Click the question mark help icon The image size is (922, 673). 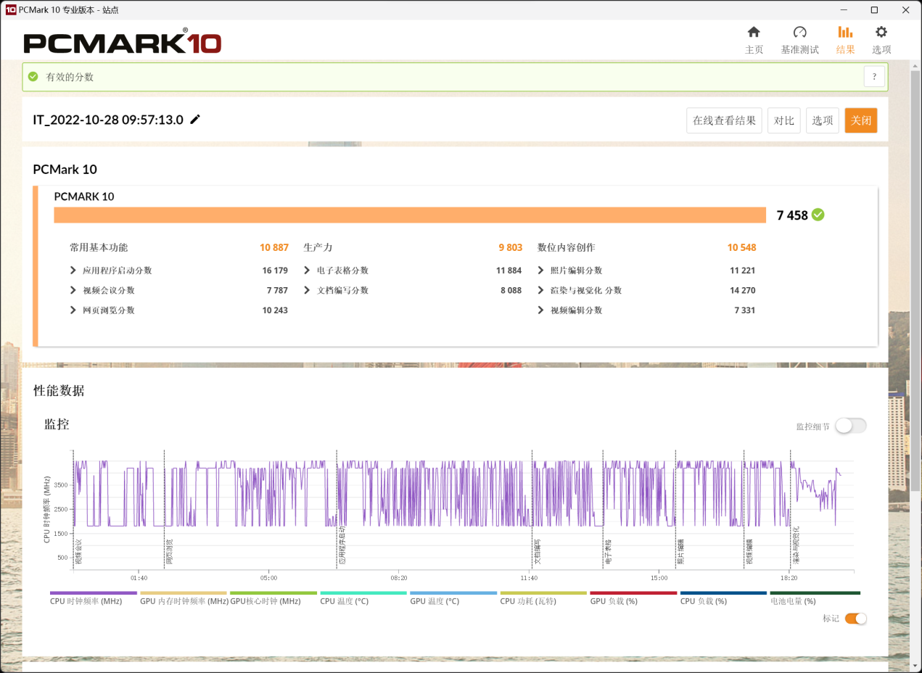pyautogui.click(x=874, y=76)
